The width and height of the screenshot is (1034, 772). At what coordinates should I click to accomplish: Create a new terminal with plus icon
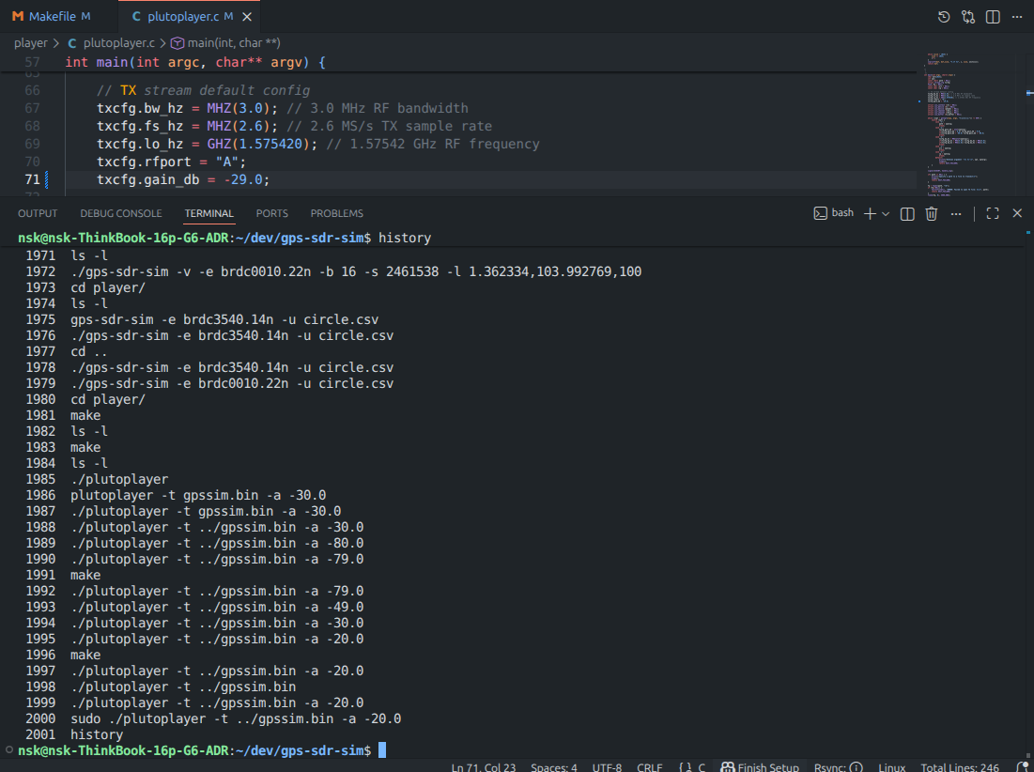[x=870, y=213]
